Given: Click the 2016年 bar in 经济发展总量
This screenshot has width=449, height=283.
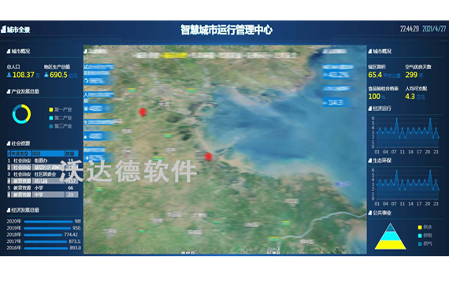Looking at the screenshot, I should 46,248.
